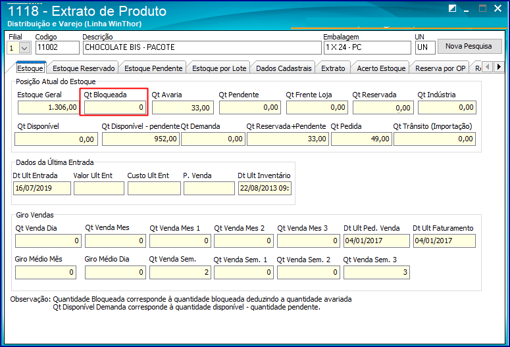Click the Codigo field with 11002
Viewport: 510px width, 347px height.
coord(57,47)
